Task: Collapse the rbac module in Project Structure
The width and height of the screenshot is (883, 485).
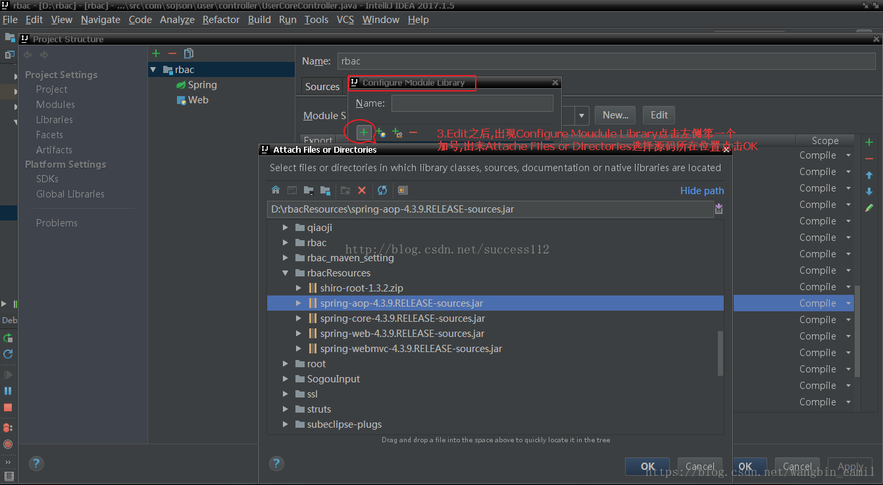Action: [153, 70]
